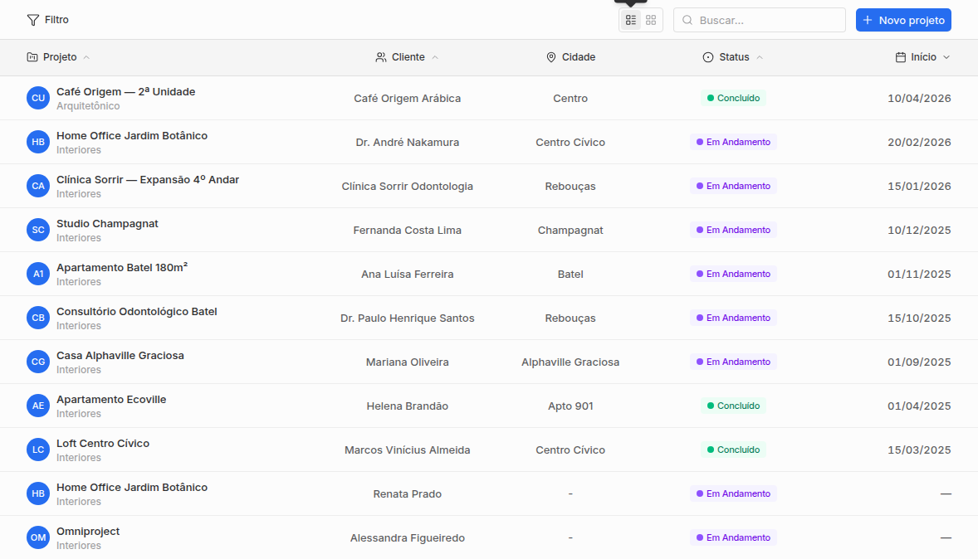
Task: Click Arquitetônico subtitle under Café Origem
Action: pos(88,106)
